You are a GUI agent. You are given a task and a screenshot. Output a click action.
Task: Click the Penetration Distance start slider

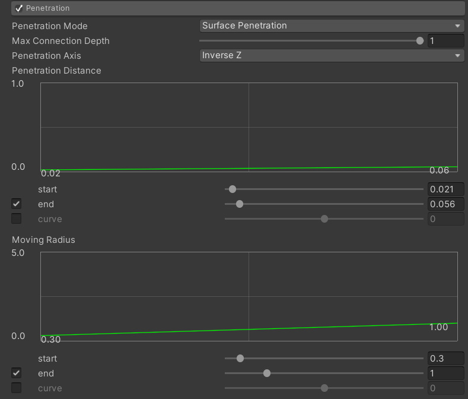tap(324, 189)
